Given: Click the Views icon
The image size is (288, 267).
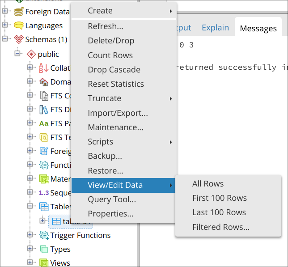Looking at the screenshot, I should (44, 263).
